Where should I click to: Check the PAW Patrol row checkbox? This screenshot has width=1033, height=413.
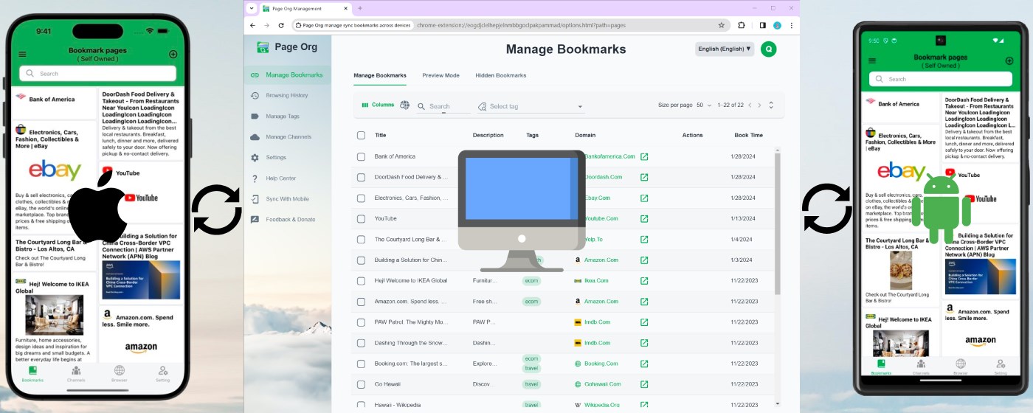361,322
